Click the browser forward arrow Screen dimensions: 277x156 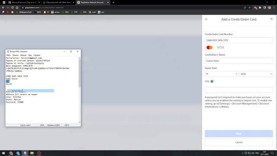click(8, 8)
